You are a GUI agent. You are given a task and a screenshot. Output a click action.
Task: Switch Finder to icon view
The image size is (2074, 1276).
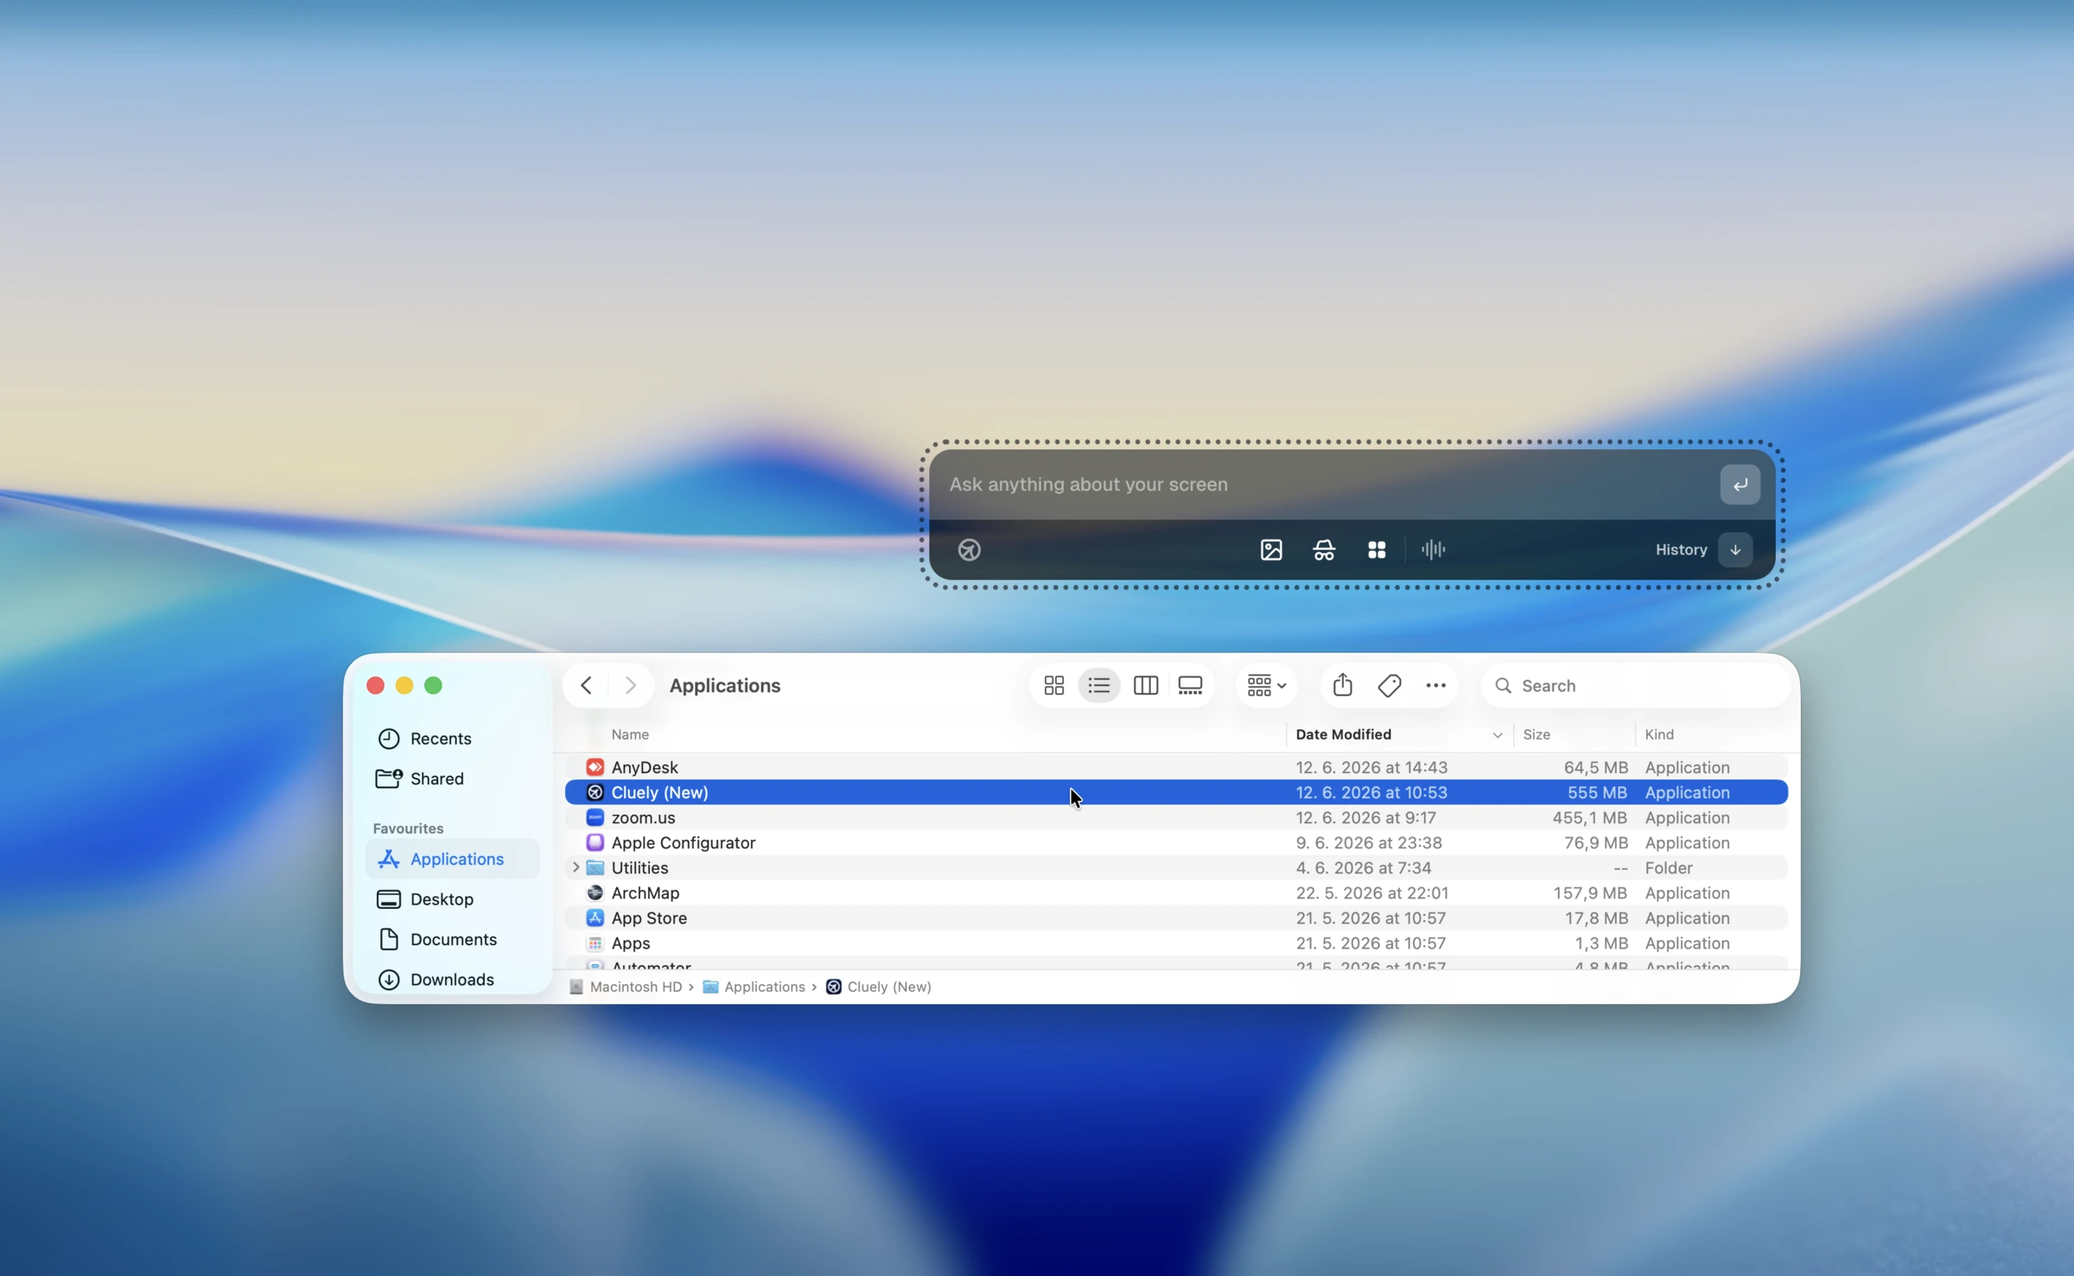pyautogui.click(x=1054, y=685)
